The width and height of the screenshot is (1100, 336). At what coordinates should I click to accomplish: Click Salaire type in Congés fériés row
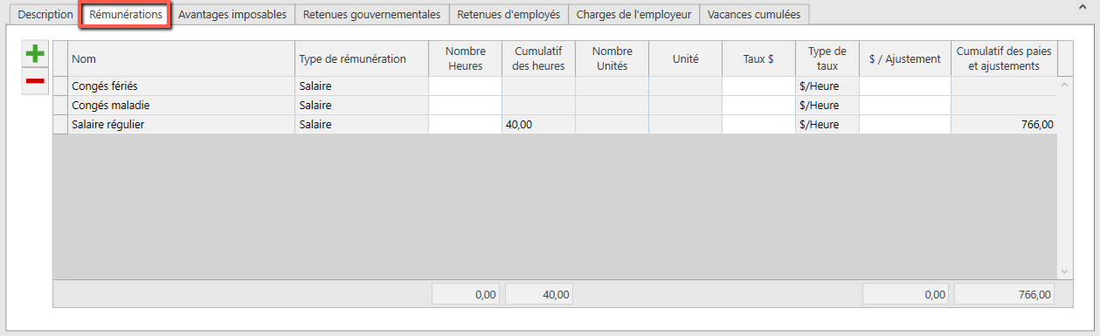tap(362, 86)
